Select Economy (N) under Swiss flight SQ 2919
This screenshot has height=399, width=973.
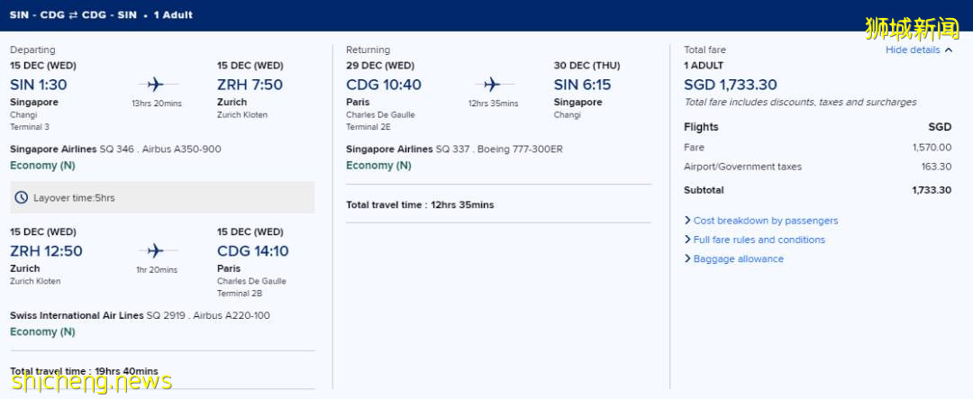click(42, 332)
